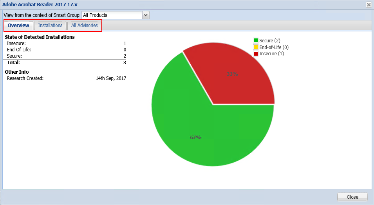Select the All Advisories tab

point(84,25)
